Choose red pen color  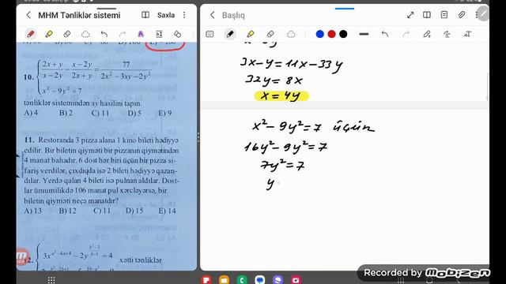[331, 34]
